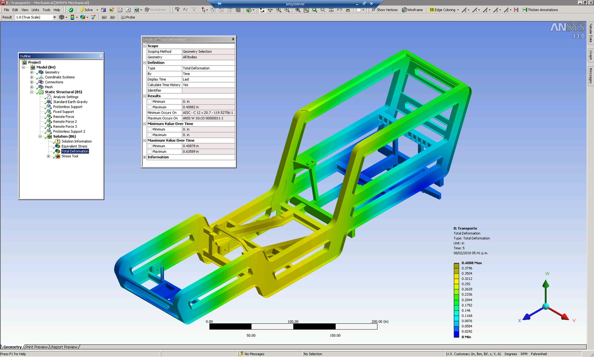Click the Rotate view icon
Image resolution: width=594 pixels, height=357 pixels.
[262, 10]
